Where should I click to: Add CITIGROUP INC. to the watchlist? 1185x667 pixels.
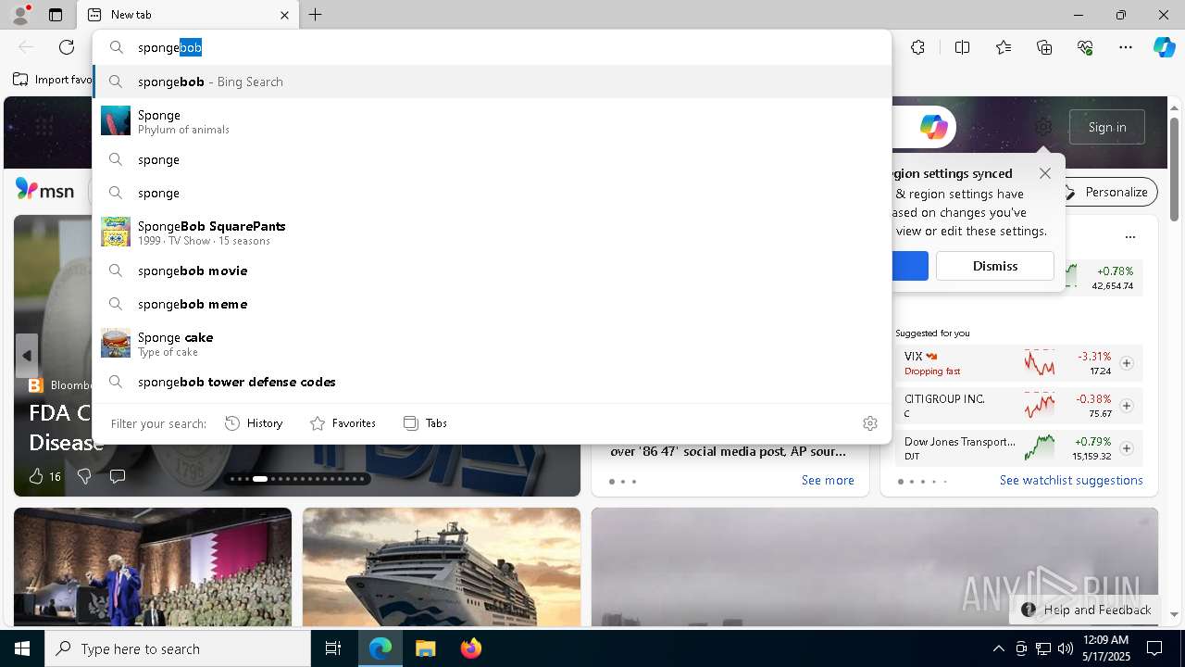tap(1127, 406)
